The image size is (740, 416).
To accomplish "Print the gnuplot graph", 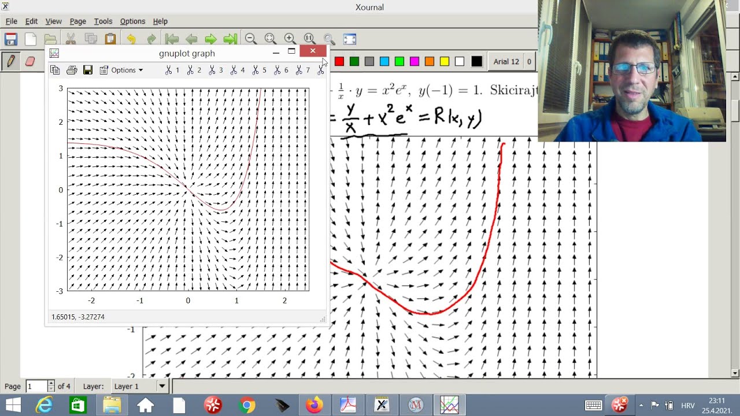I will click(x=72, y=70).
